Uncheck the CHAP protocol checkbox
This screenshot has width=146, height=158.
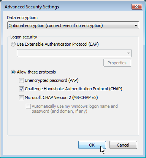point(21,89)
